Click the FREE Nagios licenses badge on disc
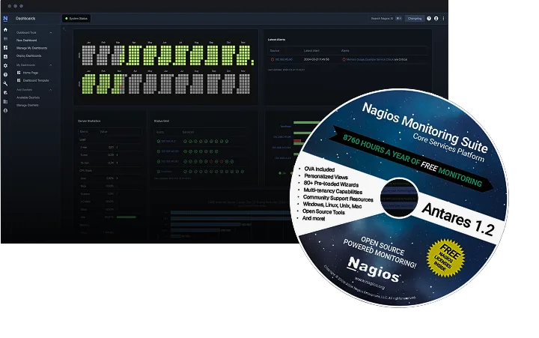This screenshot has height=338, width=539. tap(445, 258)
